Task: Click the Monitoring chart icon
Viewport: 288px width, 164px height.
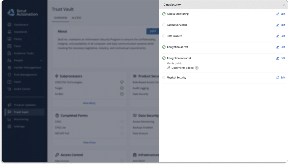Action: point(9,119)
